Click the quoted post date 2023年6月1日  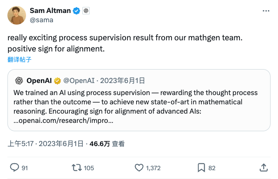pos(123,81)
